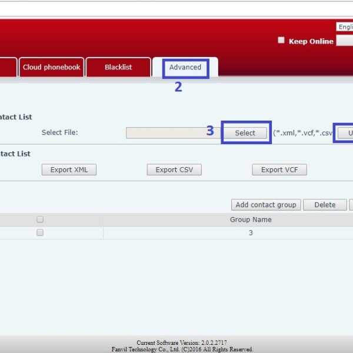Select the Advanced tab
The width and height of the screenshot is (353, 353).
click(185, 67)
